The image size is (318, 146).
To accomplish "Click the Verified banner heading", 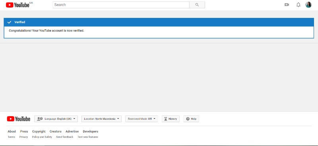I will tap(19, 22).
